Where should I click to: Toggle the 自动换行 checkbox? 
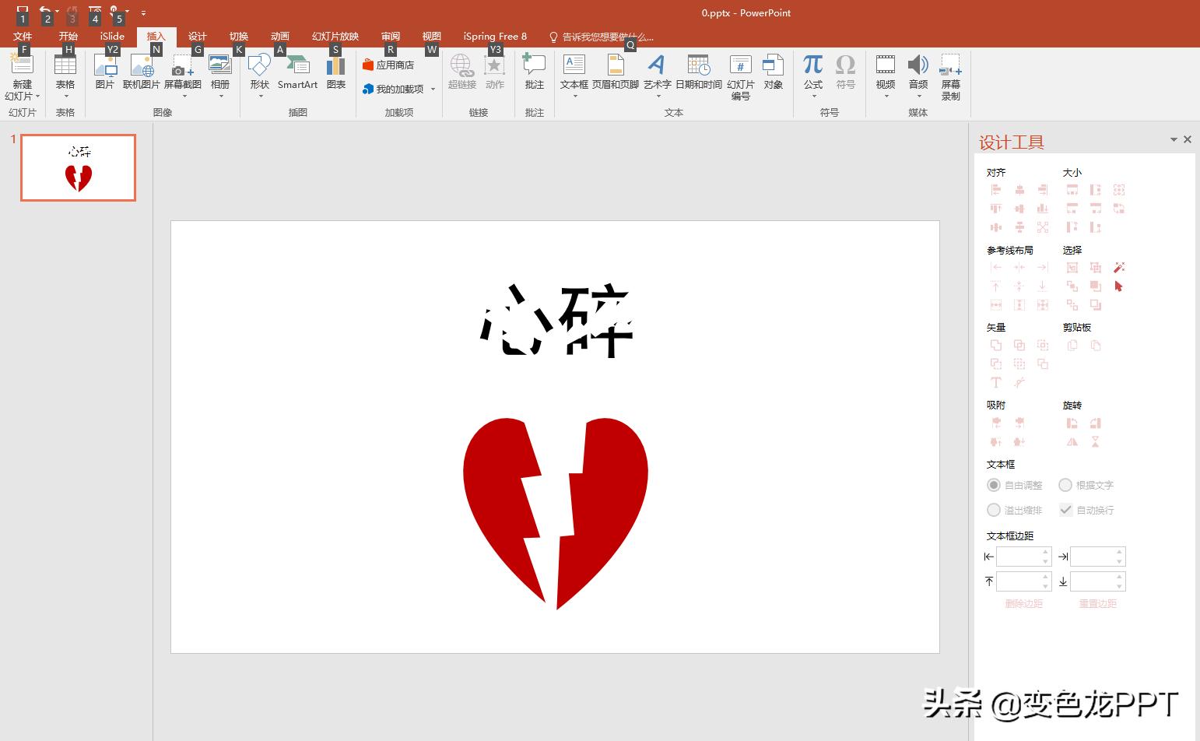click(x=1066, y=510)
